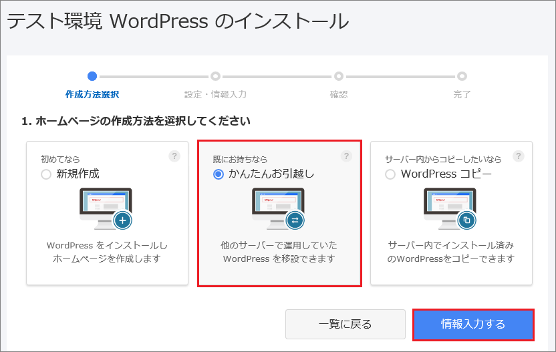Click the 作成方法選択 step marker

point(92,76)
